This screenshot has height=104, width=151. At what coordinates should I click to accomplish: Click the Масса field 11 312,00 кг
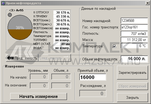[x=134, y=40]
